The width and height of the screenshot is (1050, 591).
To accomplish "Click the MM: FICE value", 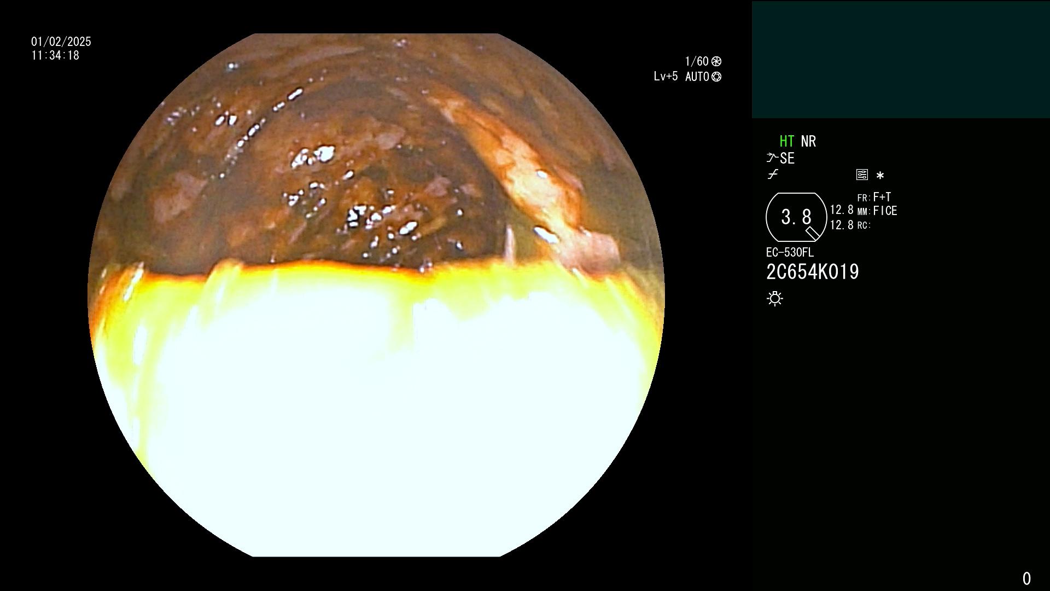I will pos(877,211).
